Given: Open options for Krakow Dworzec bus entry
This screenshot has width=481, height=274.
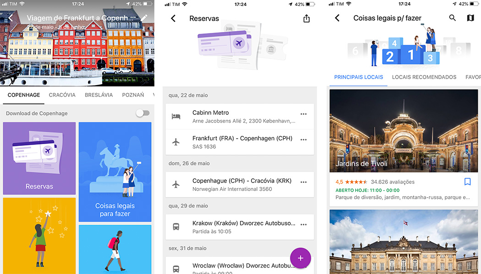Looking at the screenshot, I should tap(303, 225).
